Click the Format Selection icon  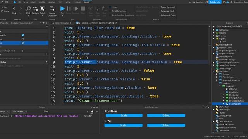52,8
